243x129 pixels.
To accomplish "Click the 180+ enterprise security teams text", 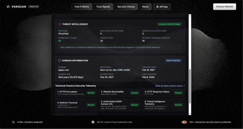I will point(210,122).
